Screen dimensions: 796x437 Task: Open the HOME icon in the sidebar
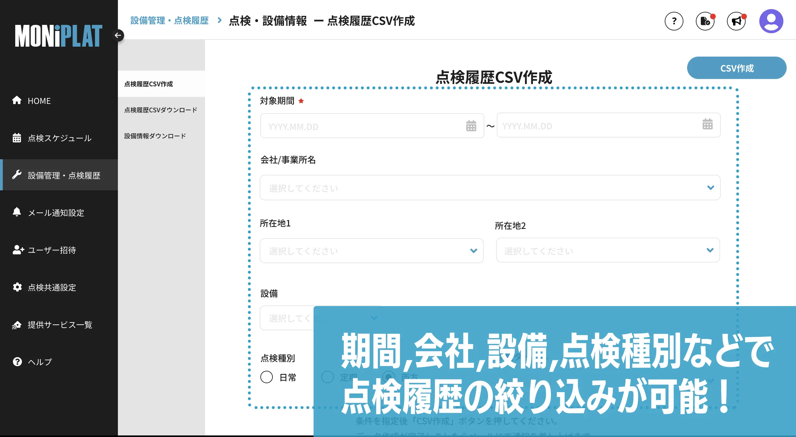(x=17, y=100)
